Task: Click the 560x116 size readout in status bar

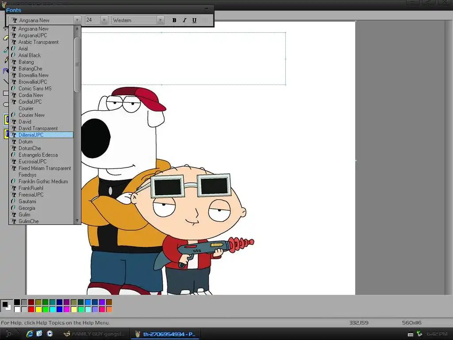Action: pyautogui.click(x=412, y=323)
